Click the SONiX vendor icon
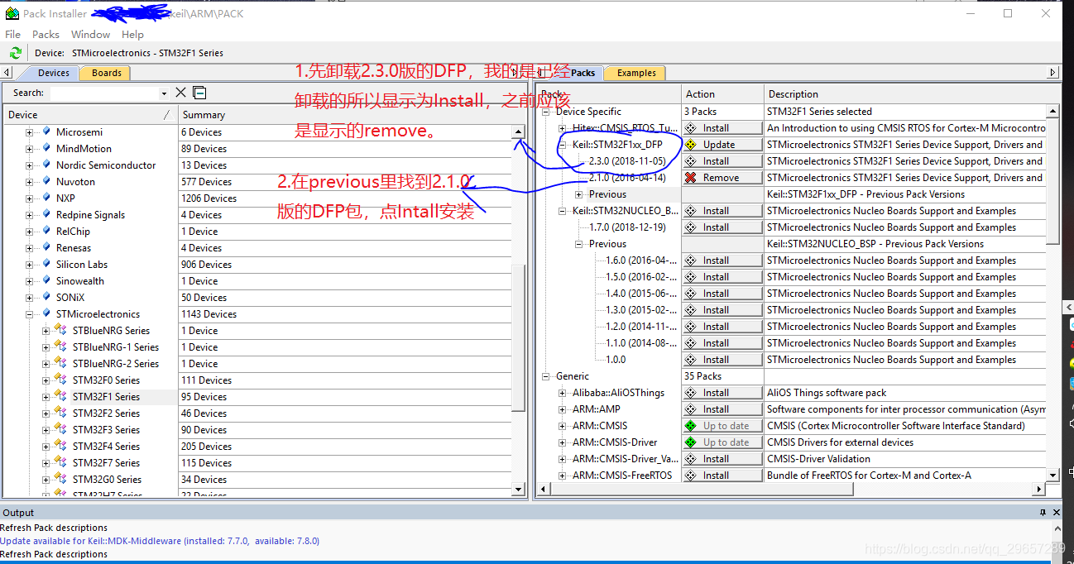The height and width of the screenshot is (564, 1074). click(x=46, y=298)
